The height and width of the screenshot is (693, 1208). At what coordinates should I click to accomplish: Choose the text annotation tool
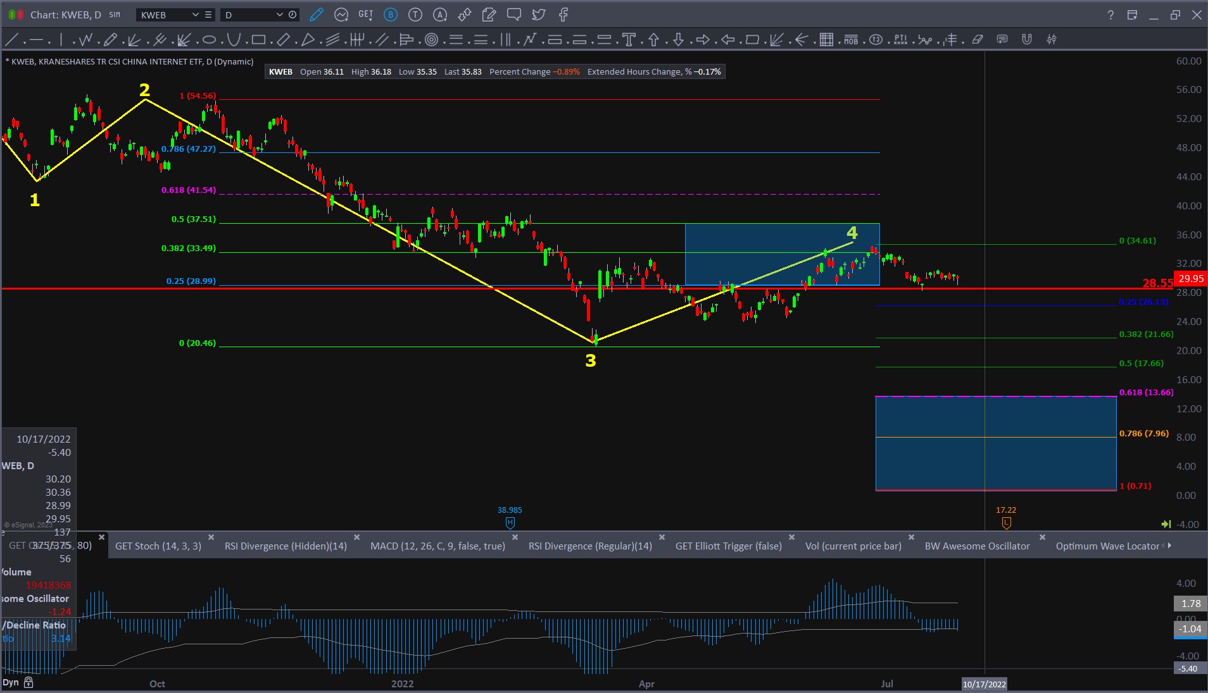(x=629, y=40)
